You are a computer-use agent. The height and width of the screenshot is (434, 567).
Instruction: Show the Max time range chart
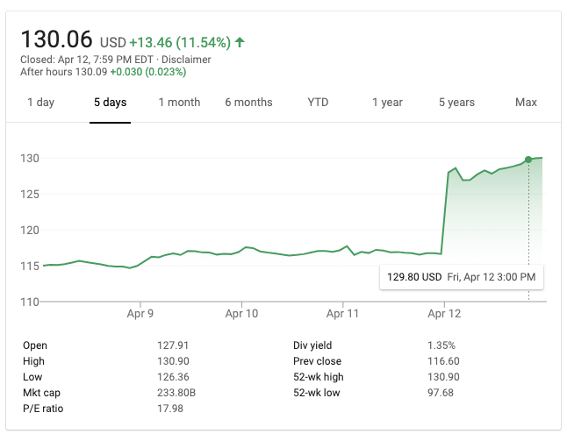(x=526, y=103)
